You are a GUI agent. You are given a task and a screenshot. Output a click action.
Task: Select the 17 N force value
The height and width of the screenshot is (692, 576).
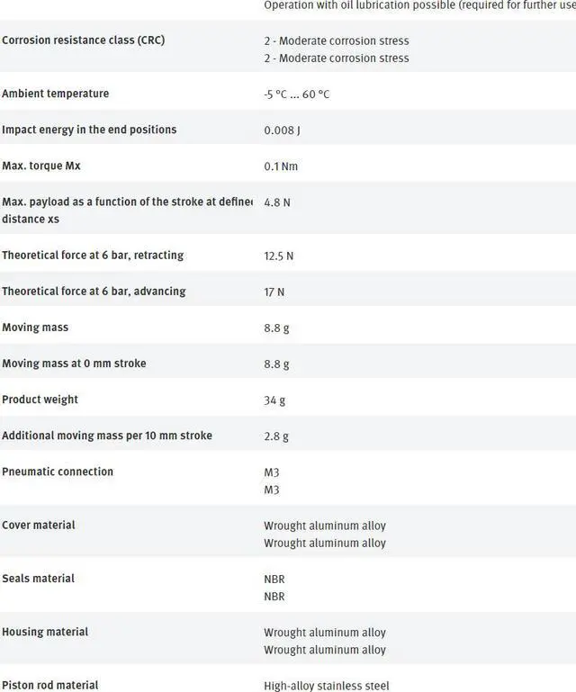[x=274, y=292]
